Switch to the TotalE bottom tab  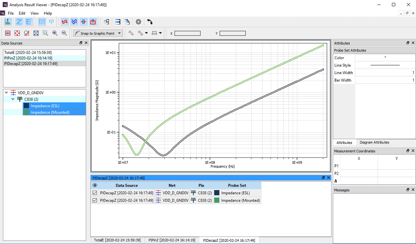point(117,240)
